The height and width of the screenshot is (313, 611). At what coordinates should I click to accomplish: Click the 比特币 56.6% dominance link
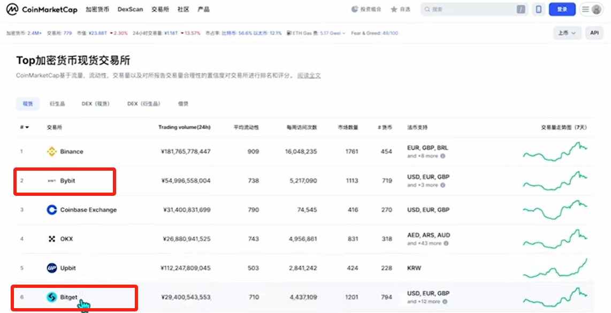tap(237, 33)
